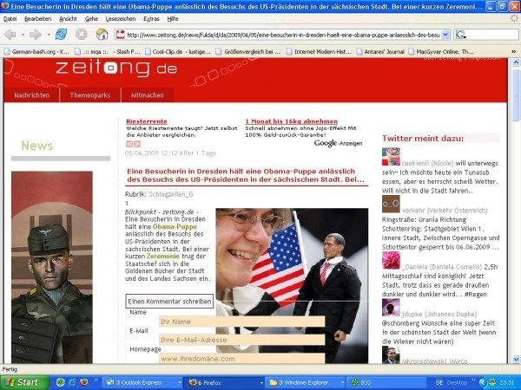Switch to the Mitmachen tab

click(x=148, y=95)
